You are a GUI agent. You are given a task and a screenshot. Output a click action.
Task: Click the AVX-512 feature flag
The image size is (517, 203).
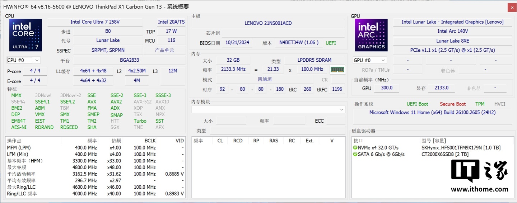[x=143, y=101]
